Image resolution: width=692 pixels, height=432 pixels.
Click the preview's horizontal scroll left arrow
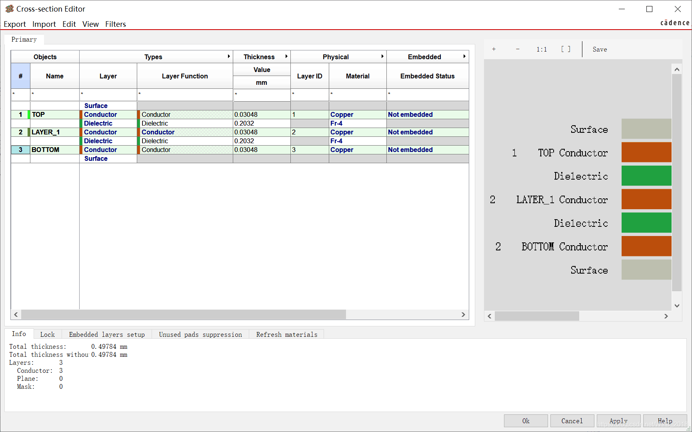pos(490,316)
